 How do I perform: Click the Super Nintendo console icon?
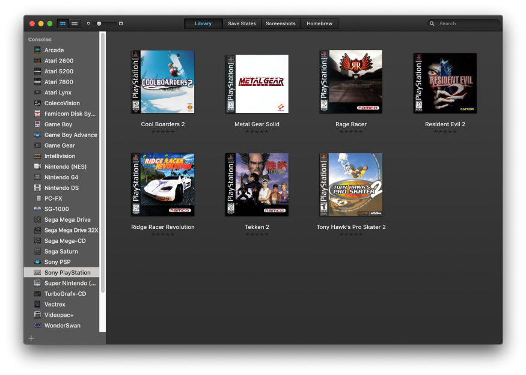click(x=37, y=283)
